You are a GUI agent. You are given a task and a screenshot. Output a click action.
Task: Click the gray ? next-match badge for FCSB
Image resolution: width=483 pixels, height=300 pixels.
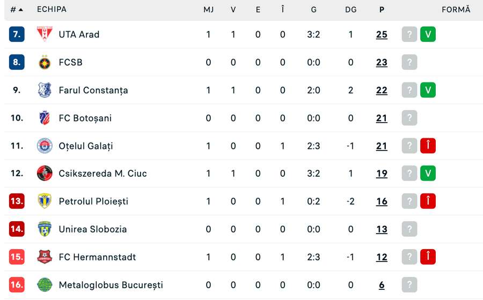pyautogui.click(x=409, y=62)
